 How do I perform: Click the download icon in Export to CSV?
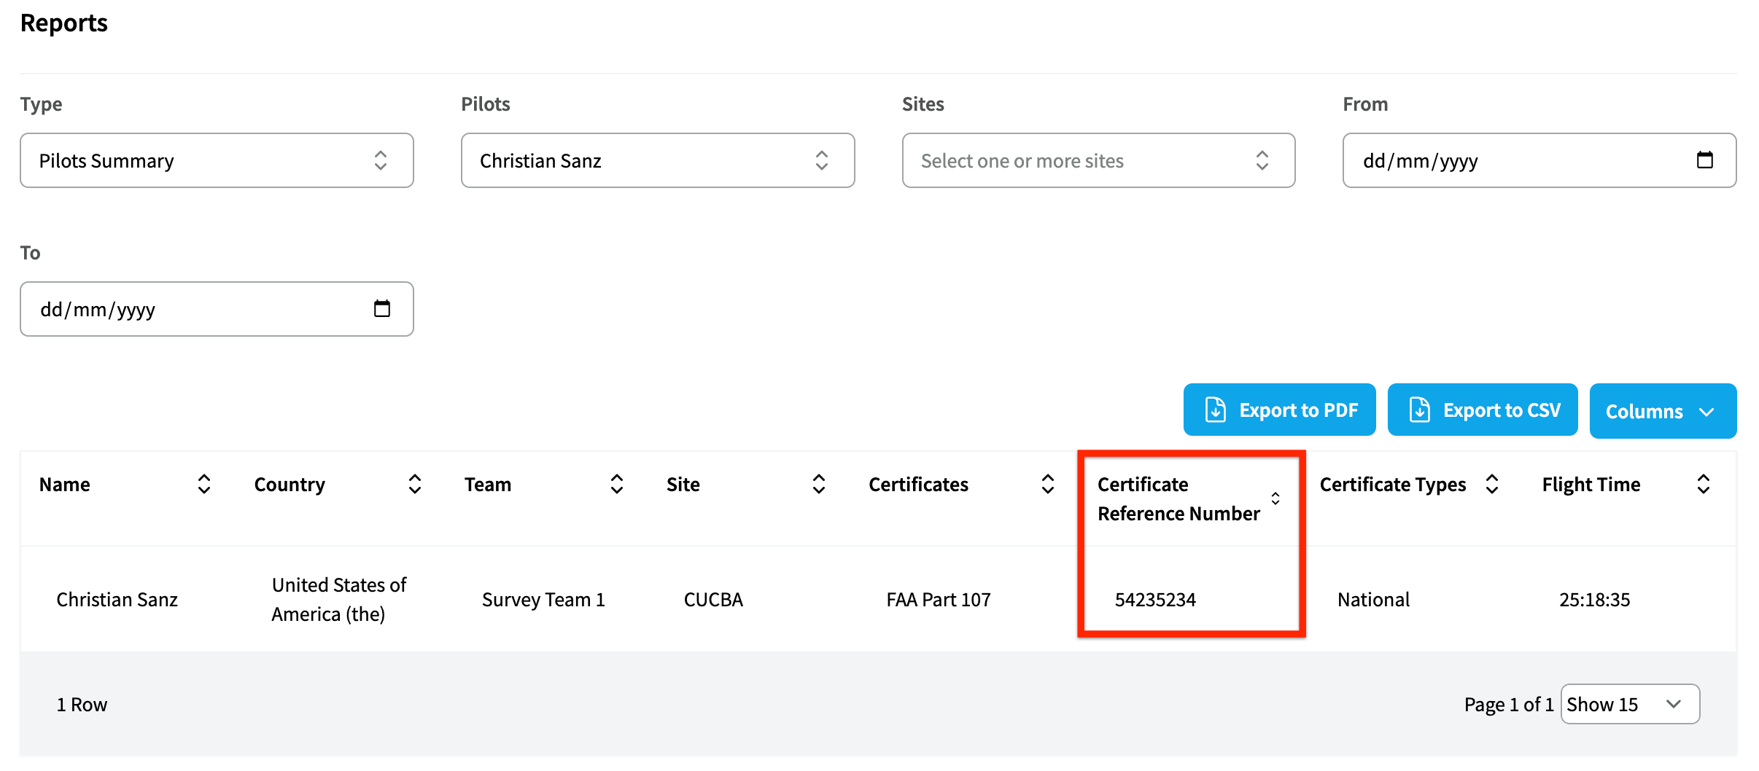coord(1418,409)
